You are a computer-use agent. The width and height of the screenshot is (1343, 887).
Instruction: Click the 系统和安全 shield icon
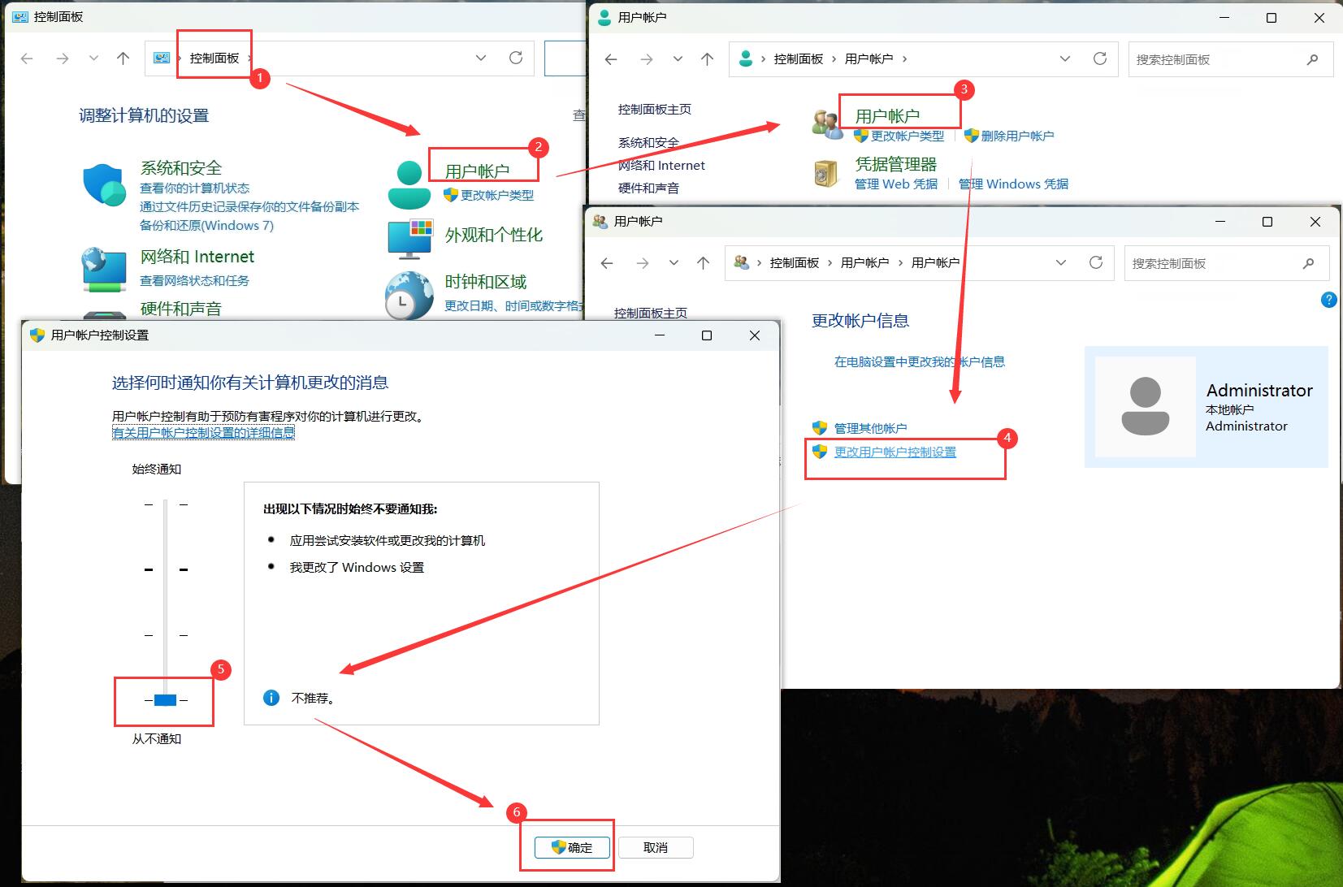104,185
